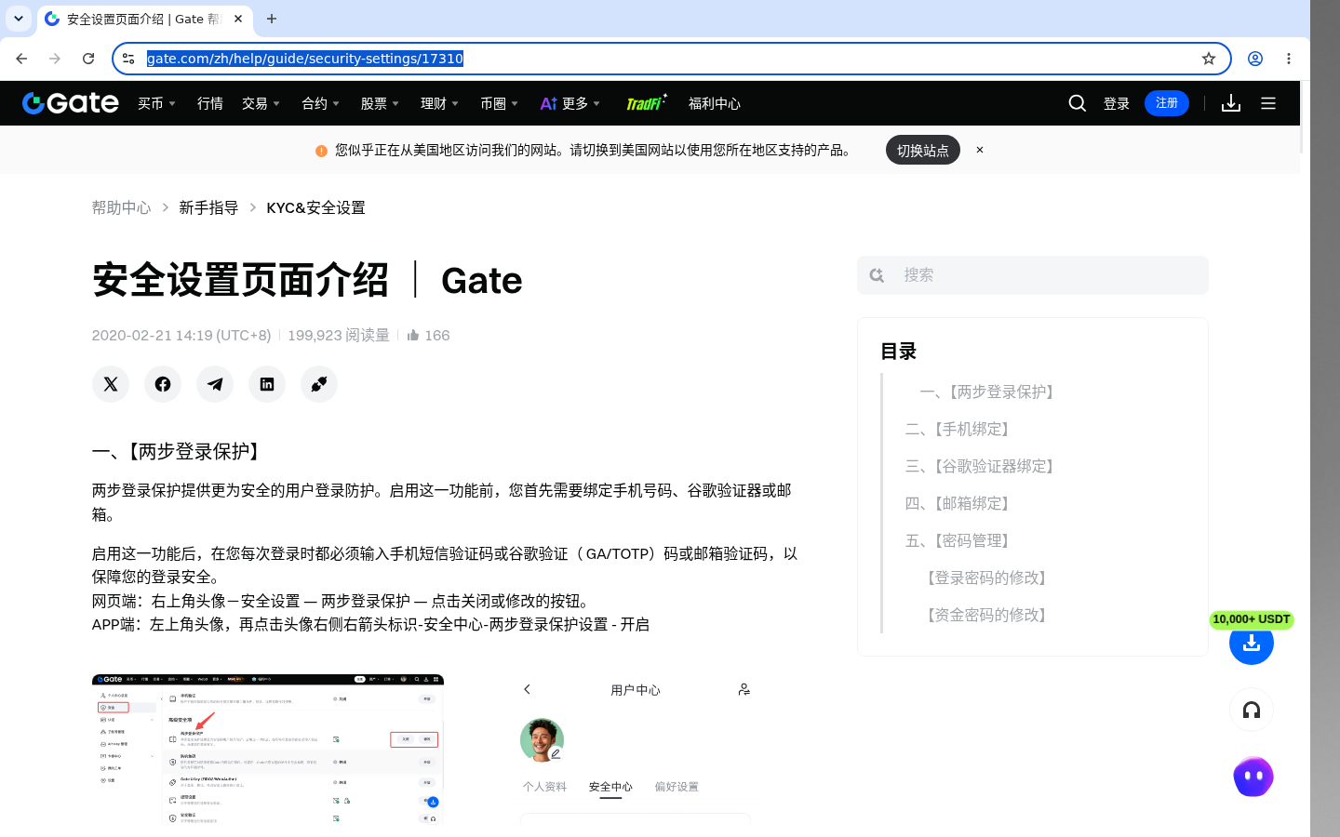Dismiss the region warning banner
The image size is (1340, 837).
(x=980, y=150)
